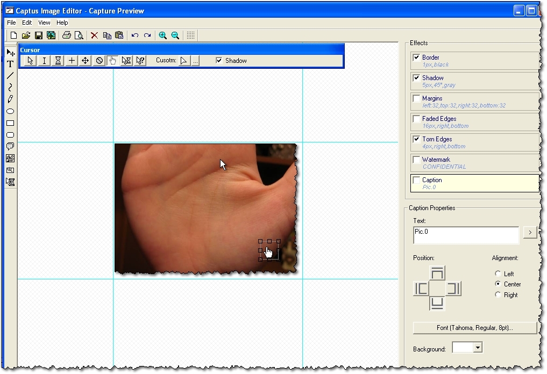Choose the Callout speech bubble tool
The height and width of the screenshot is (374, 547).
point(10,146)
